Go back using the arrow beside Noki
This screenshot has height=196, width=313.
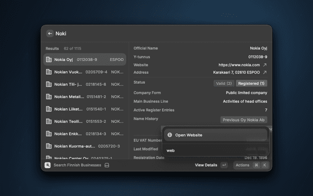50,33
